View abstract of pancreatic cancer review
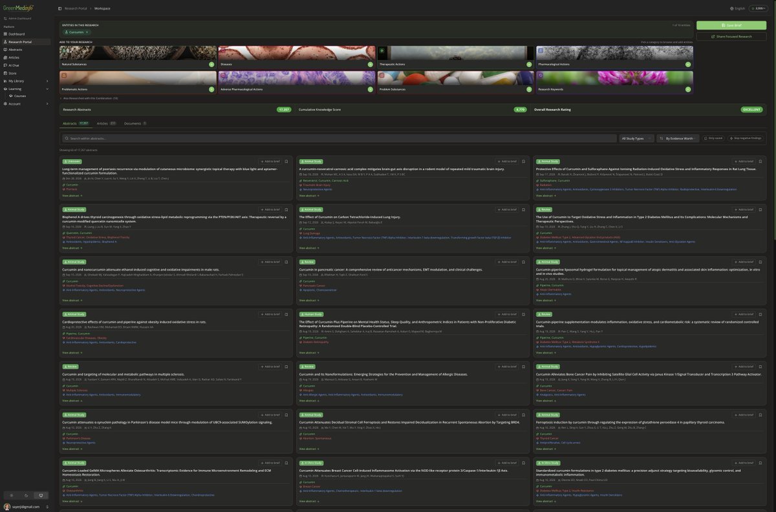 coord(308,300)
